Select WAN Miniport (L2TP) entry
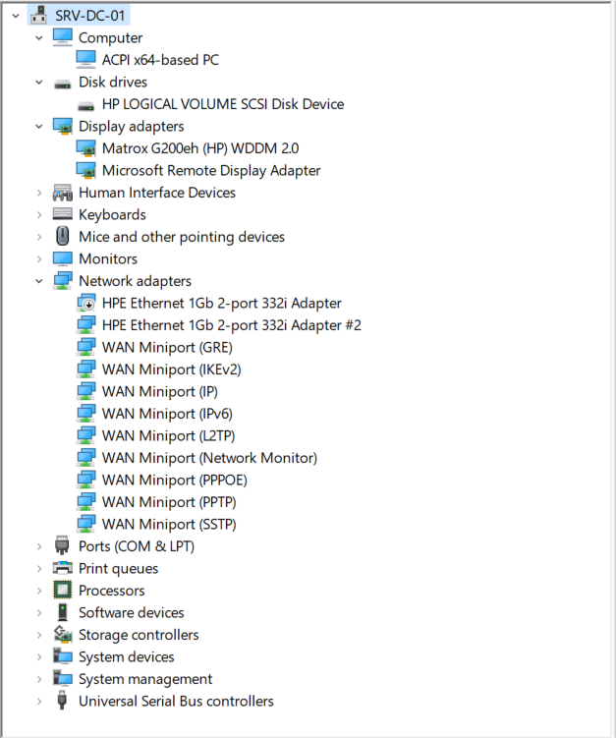 pos(168,436)
